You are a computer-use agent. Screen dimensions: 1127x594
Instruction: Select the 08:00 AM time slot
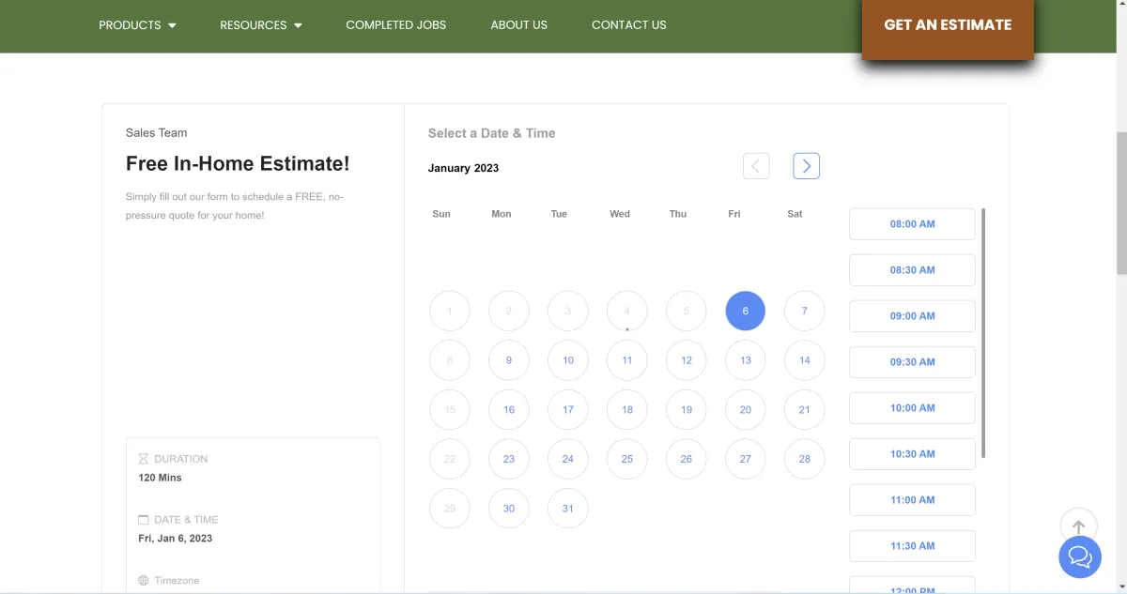(912, 224)
